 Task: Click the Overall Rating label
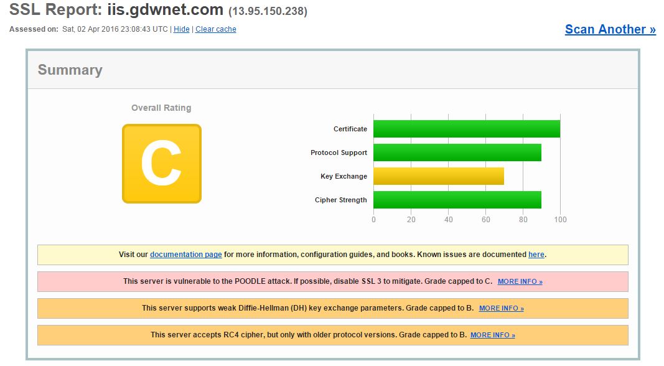tap(161, 108)
